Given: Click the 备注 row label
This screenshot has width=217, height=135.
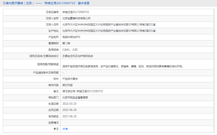Looking at the screenshot, I should tap(56, 91).
